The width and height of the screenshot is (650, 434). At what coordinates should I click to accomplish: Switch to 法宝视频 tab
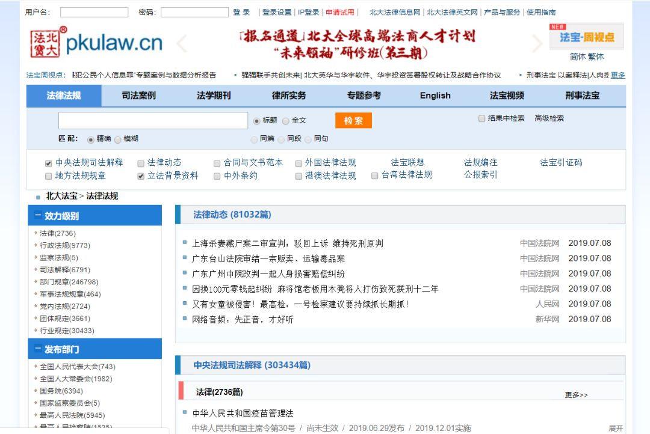click(507, 96)
